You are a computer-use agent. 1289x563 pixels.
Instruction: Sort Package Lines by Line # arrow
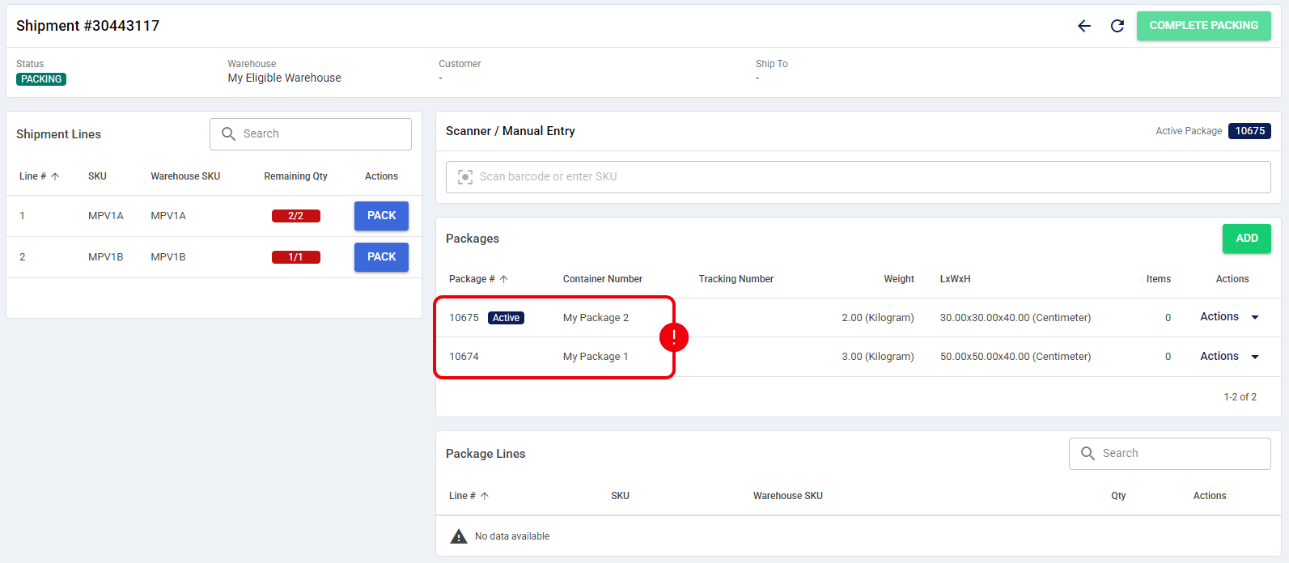(485, 496)
